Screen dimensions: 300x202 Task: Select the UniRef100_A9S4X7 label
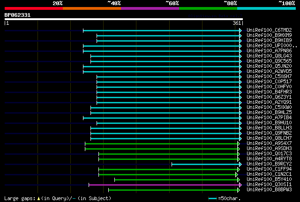[269, 144]
